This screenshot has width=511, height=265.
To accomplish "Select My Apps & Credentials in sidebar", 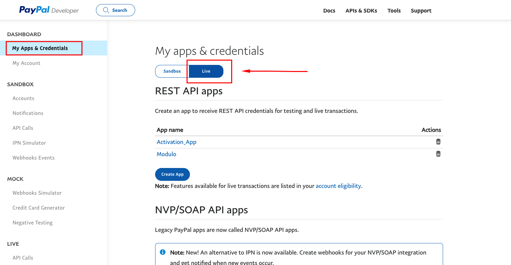I will tap(53, 48).
